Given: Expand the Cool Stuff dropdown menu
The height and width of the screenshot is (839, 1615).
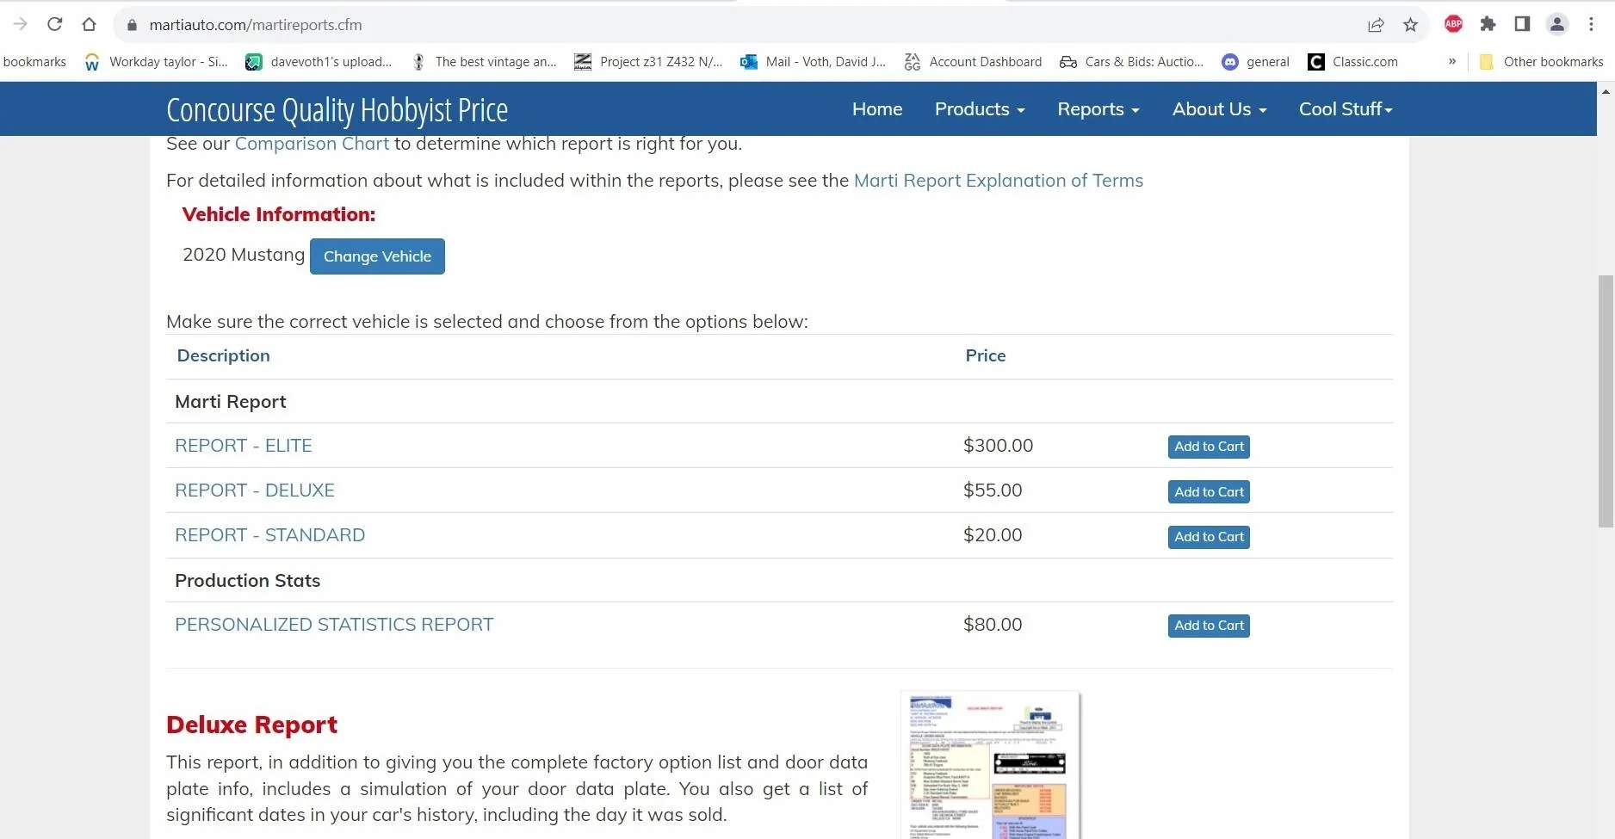Looking at the screenshot, I should (x=1346, y=109).
